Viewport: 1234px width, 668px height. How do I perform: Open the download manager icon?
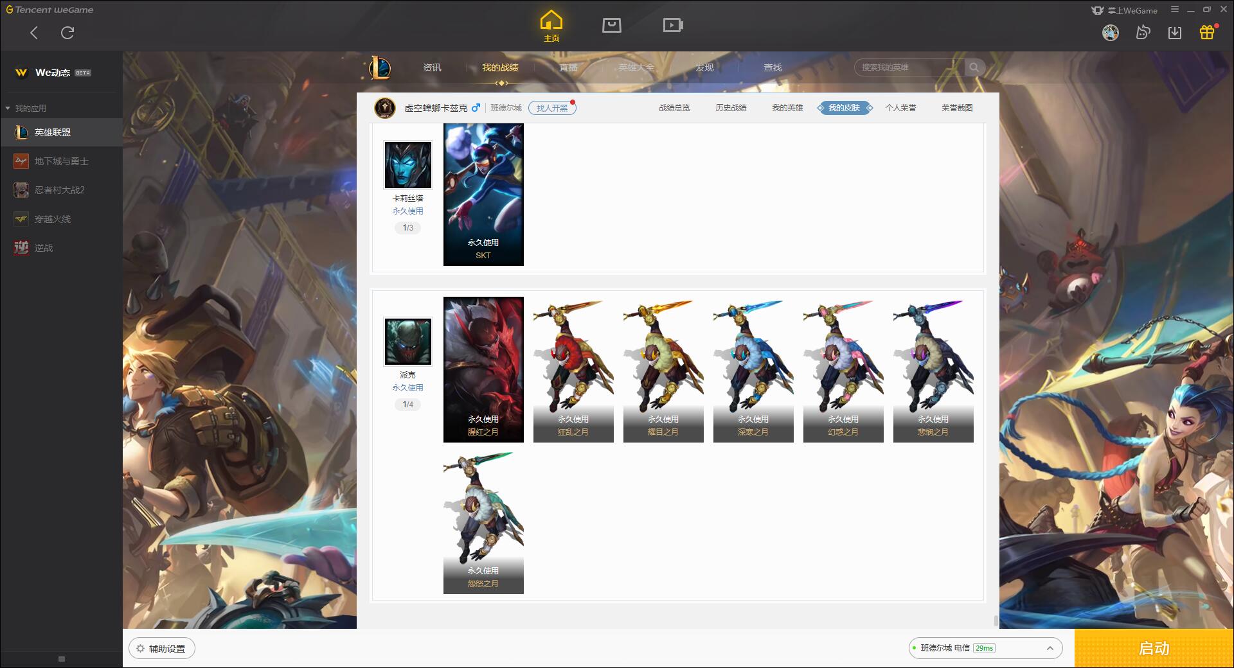coord(1175,32)
